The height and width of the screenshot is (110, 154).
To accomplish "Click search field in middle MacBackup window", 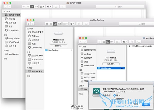I will (137, 24).
